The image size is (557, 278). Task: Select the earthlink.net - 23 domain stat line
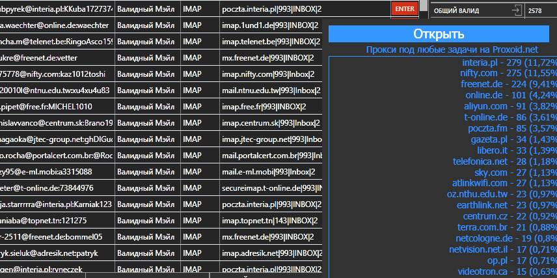(x=506, y=205)
